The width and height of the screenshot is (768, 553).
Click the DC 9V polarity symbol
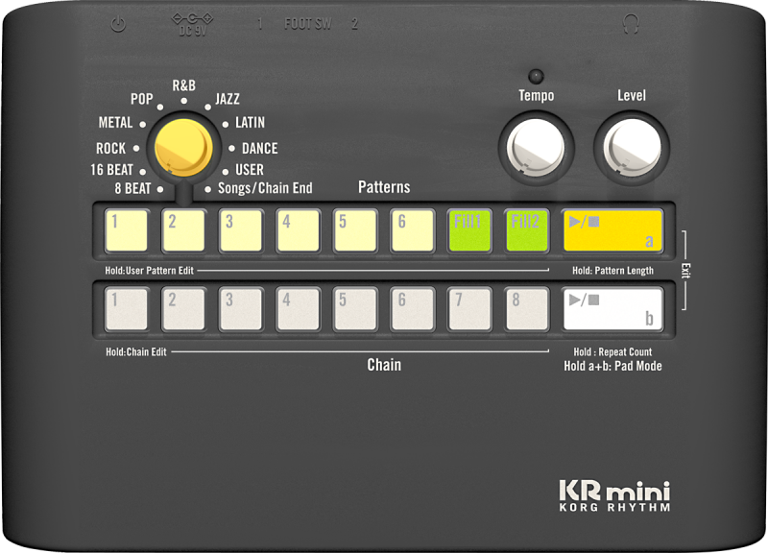(192, 19)
